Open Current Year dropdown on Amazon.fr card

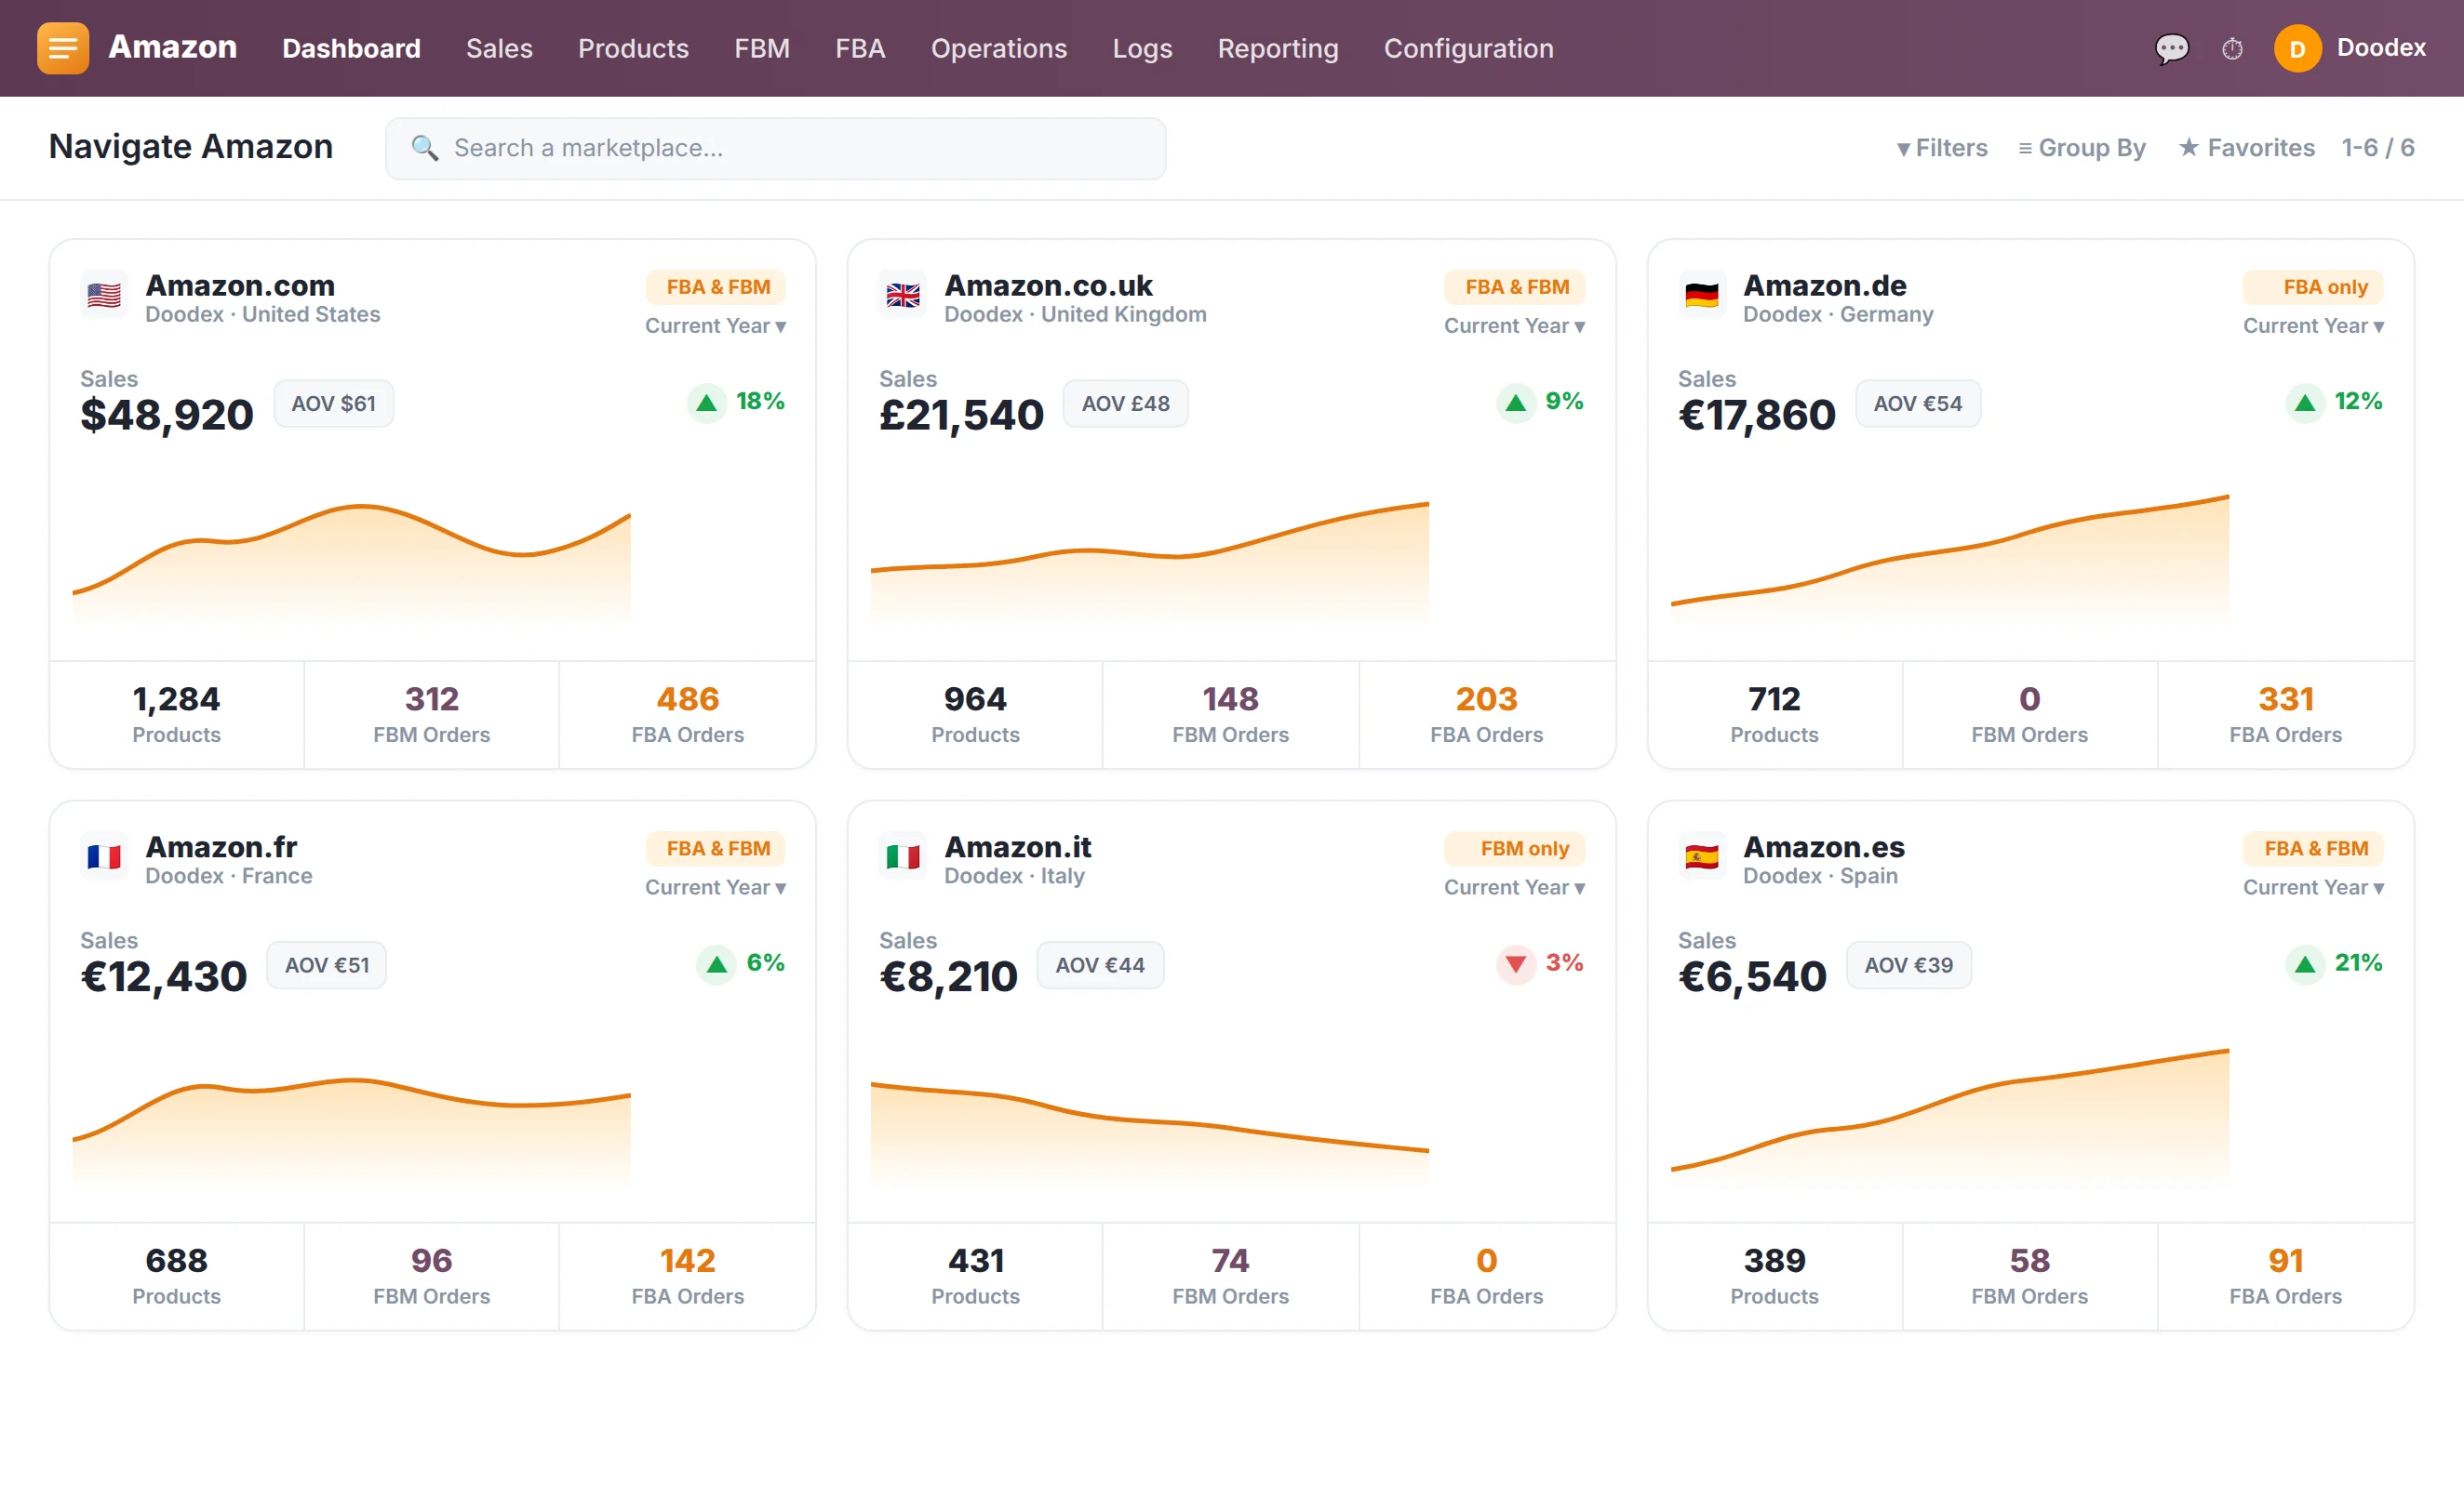pyautogui.click(x=715, y=887)
